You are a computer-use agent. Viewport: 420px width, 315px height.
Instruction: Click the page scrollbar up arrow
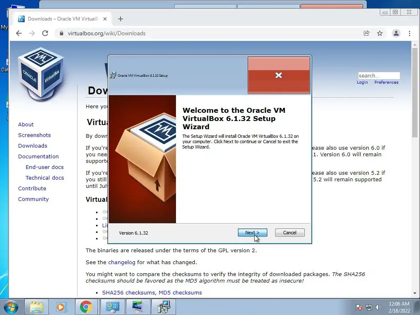tap(415, 45)
